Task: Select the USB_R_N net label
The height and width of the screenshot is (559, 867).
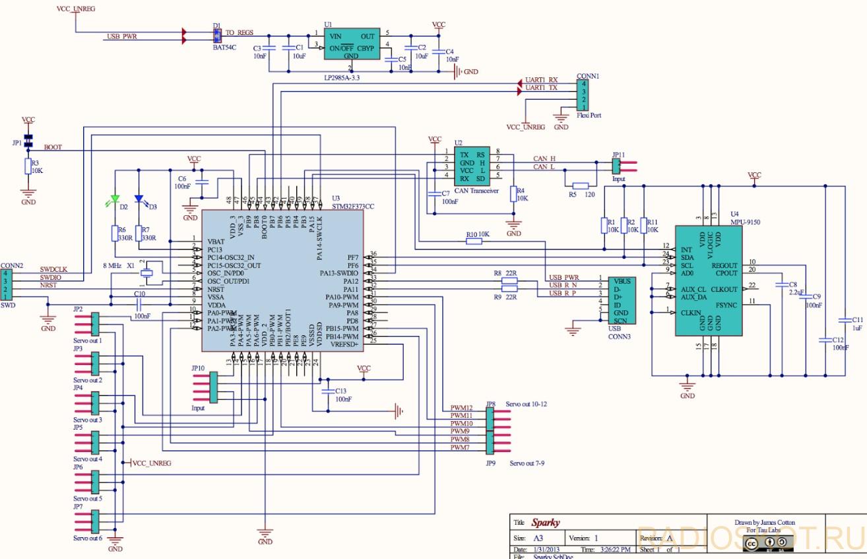Action: tap(563, 284)
